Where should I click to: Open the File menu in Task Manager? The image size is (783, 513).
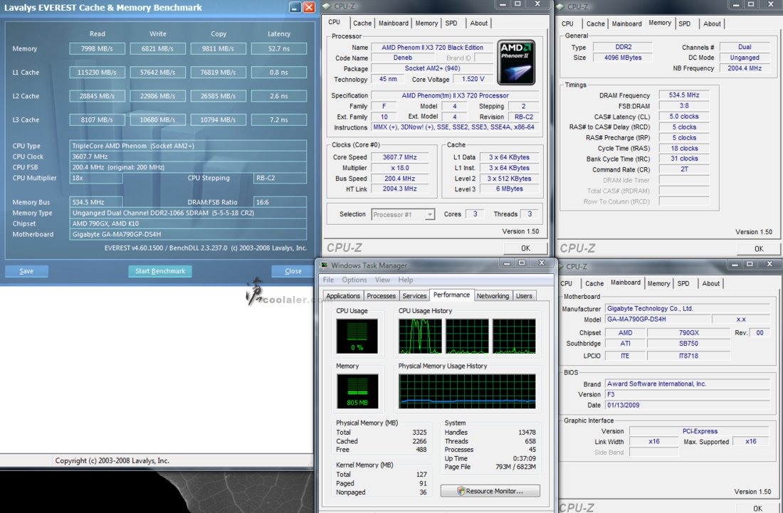[x=328, y=280]
